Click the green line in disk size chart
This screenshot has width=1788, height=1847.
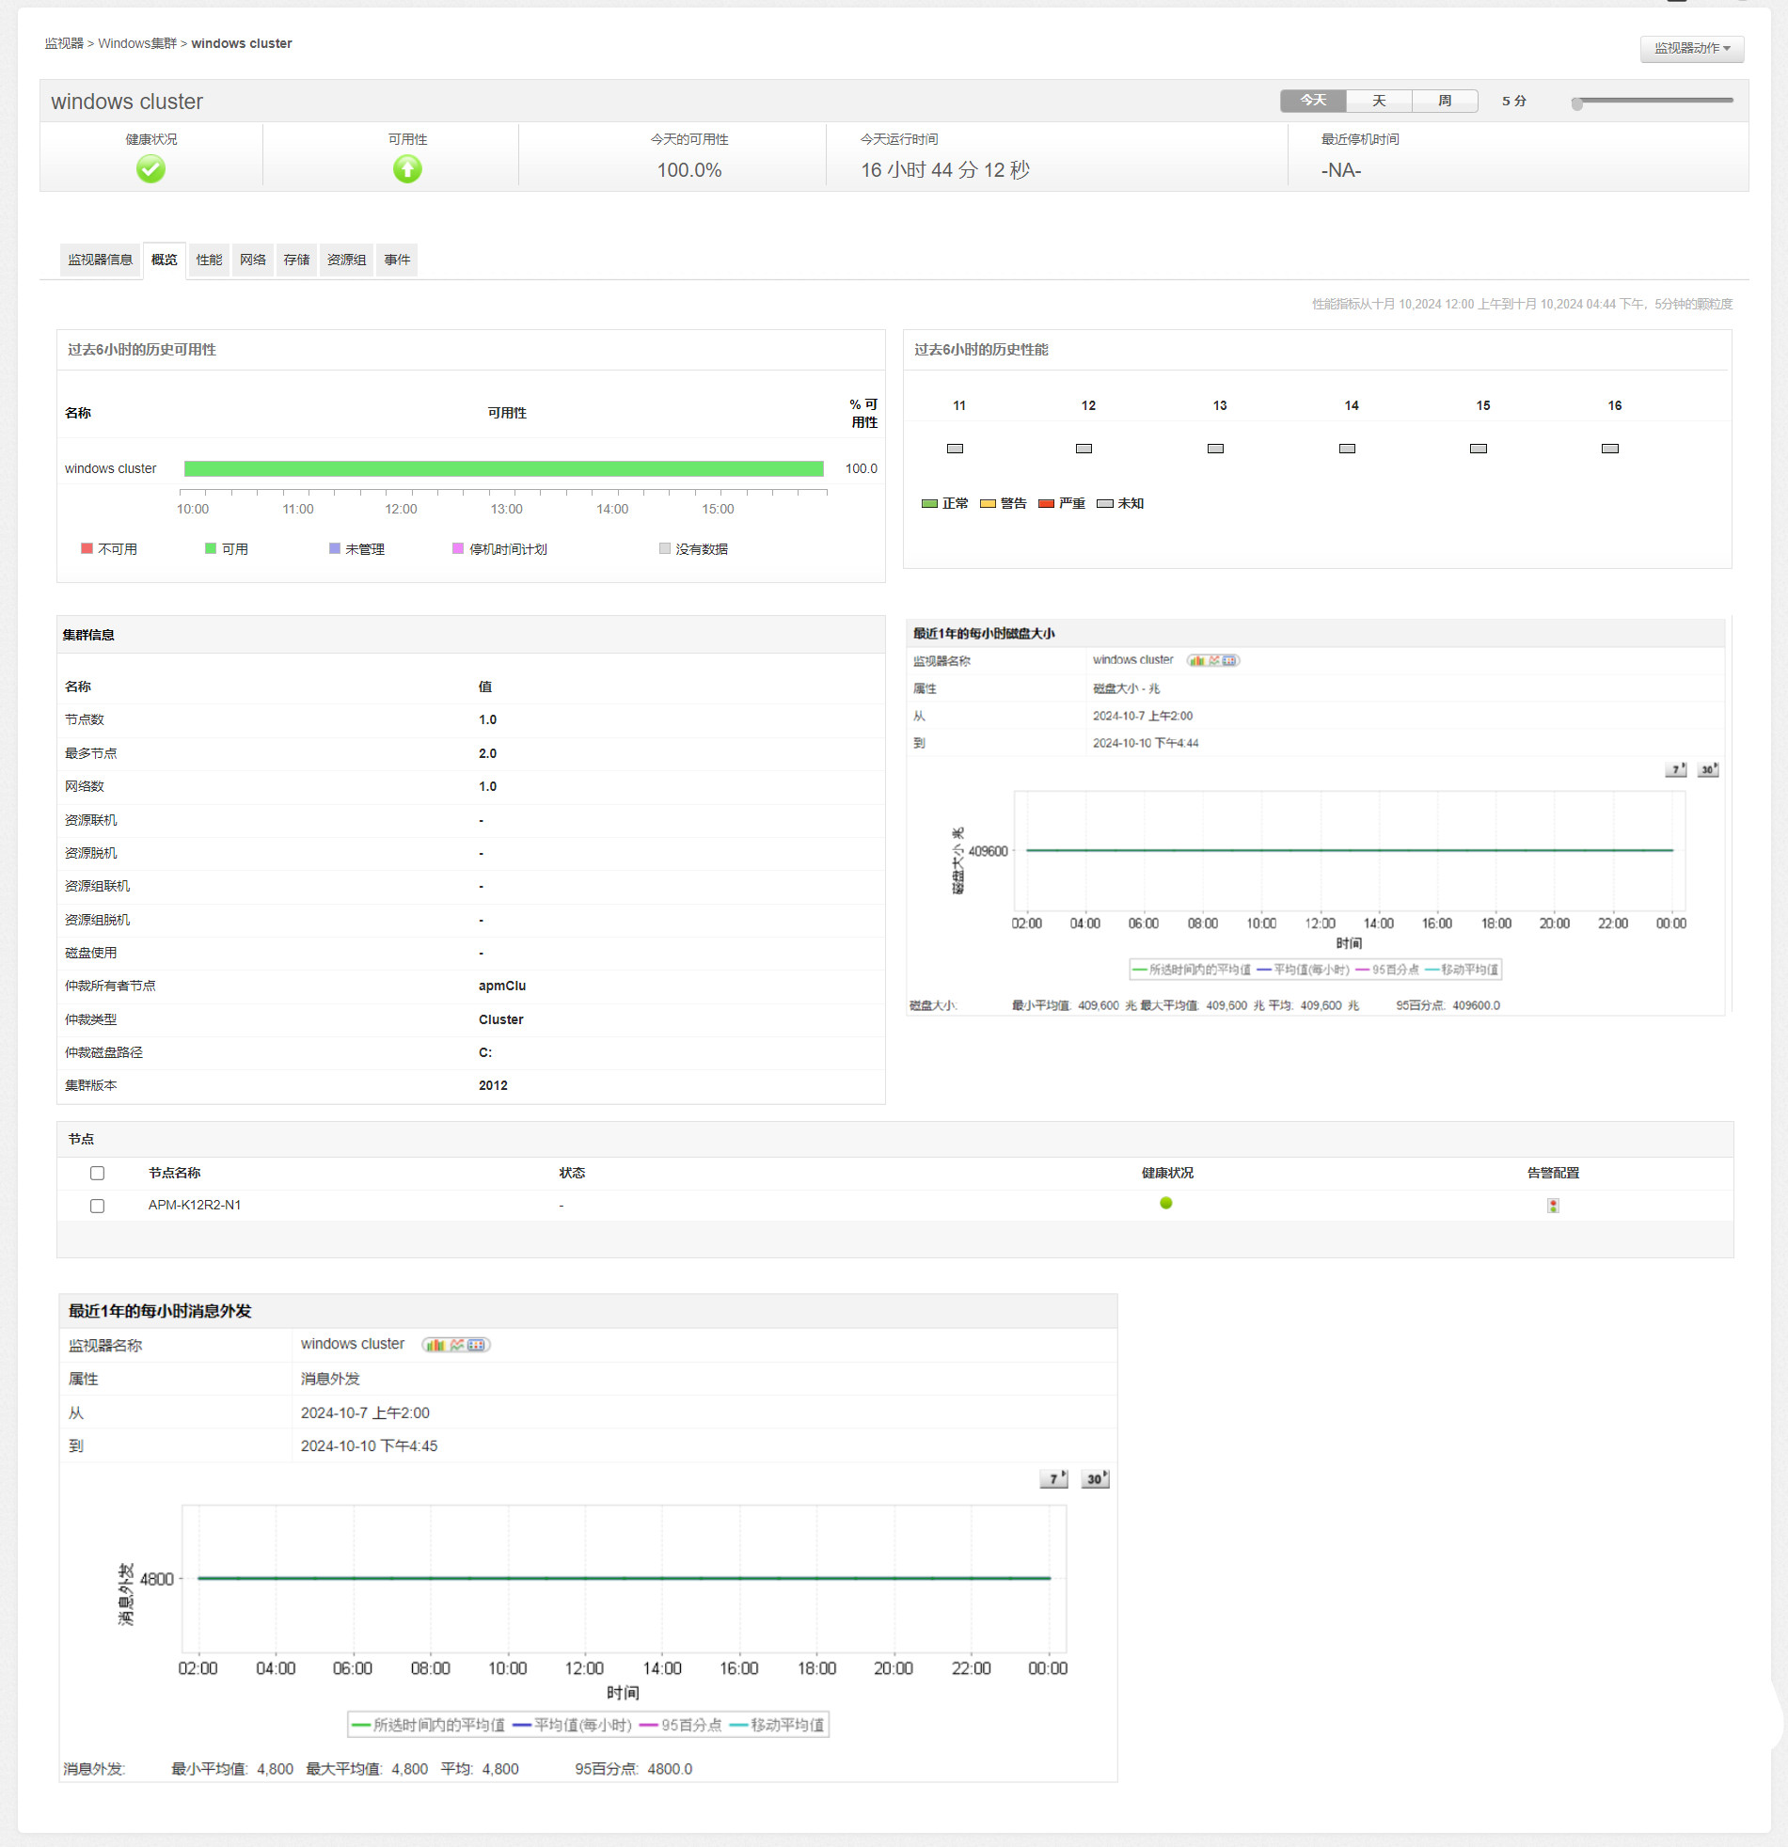click(x=1350, y=850)
